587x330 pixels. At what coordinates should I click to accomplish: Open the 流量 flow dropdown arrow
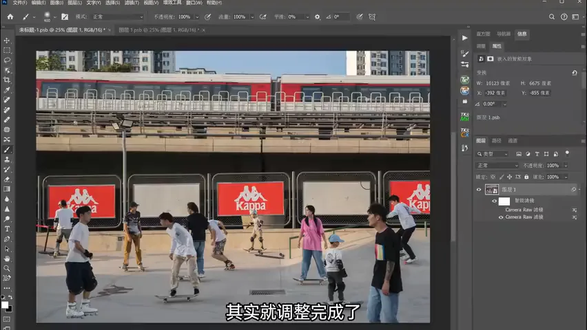pos(252,16)
